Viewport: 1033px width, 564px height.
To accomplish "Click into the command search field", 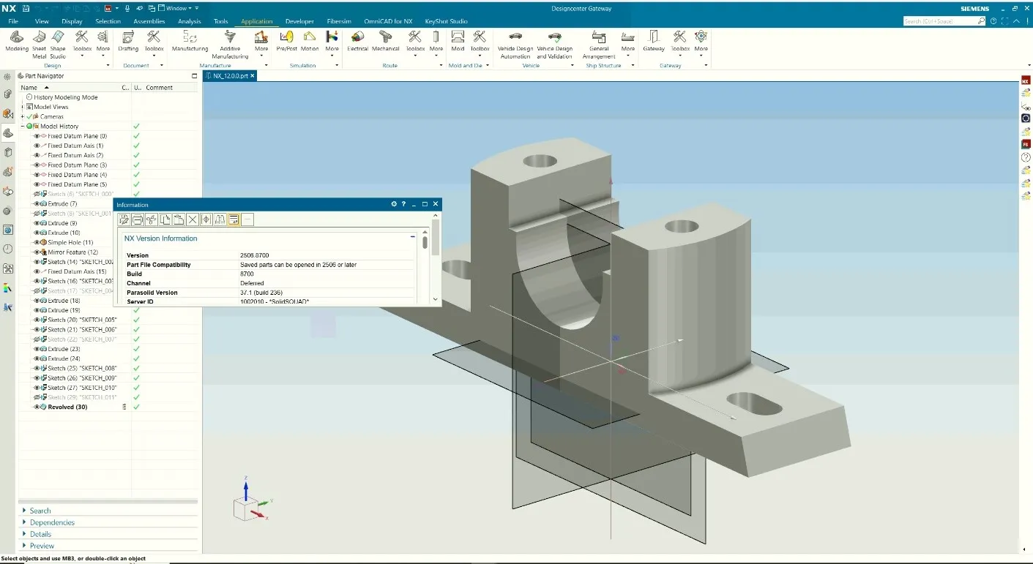I will (x=944, y=21).
